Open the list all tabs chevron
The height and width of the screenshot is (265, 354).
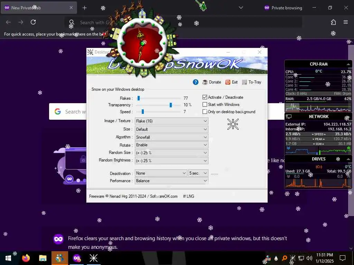(241, 8)
